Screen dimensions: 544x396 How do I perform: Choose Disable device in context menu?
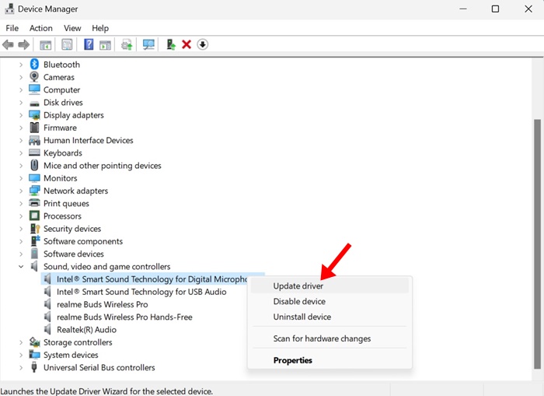coord(330,302)
